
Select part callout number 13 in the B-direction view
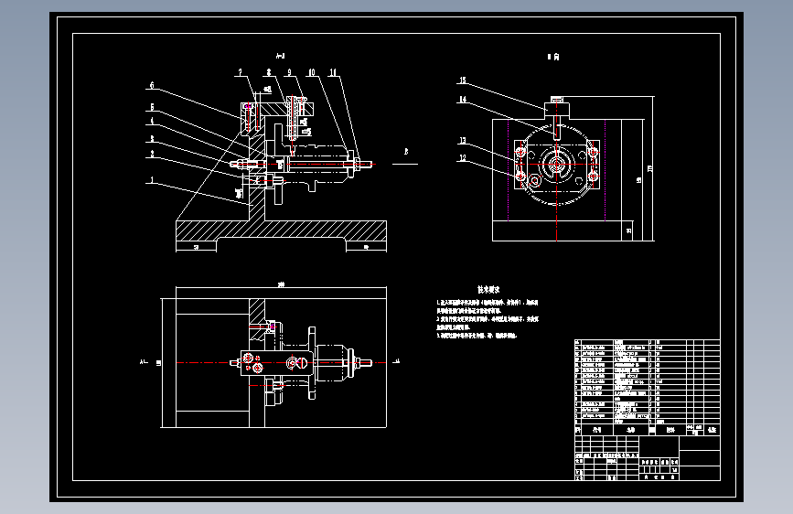pyautogui.click(x=463, y=141)
